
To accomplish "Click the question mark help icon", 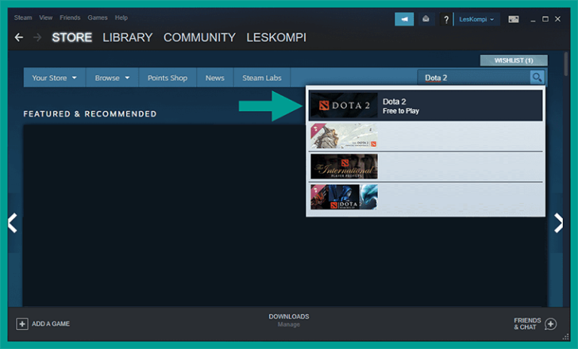I will coord(446,19).
